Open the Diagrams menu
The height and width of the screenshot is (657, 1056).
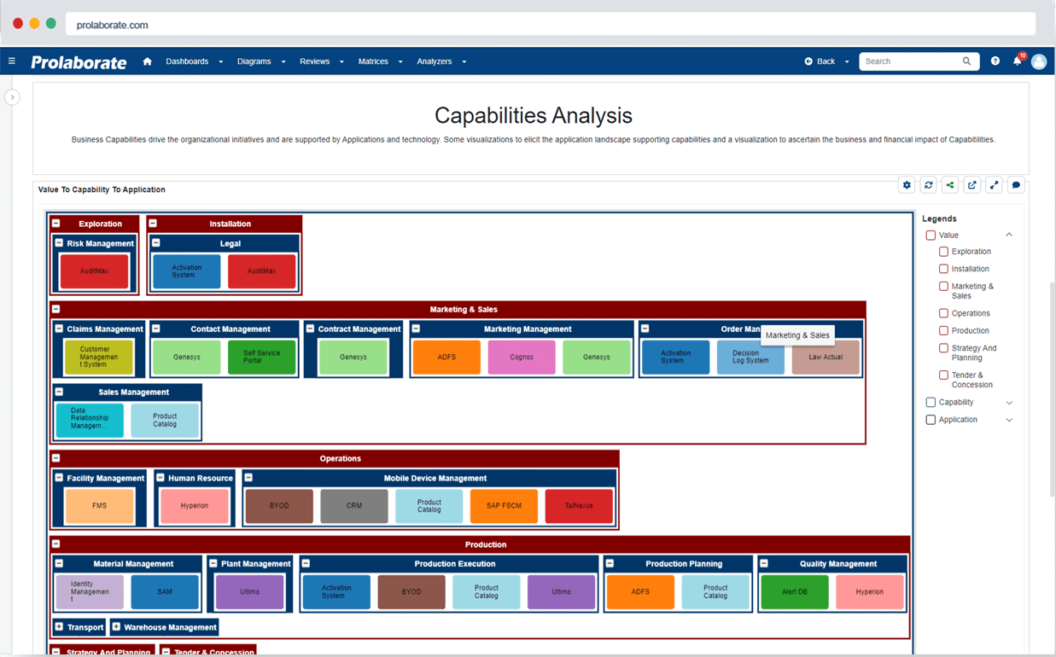click(x=261, y=61)
